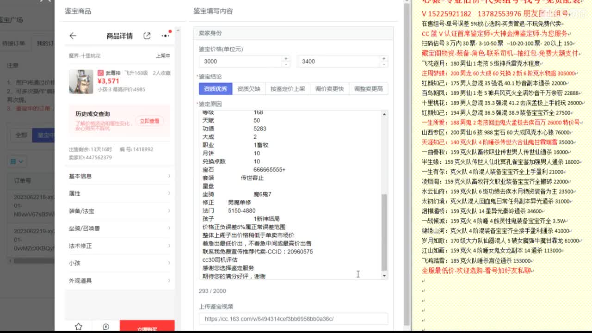This screenshot has width=592, height=333.
Task: Select the 全部 filter tab in background page
Action: tap(21, 135)
